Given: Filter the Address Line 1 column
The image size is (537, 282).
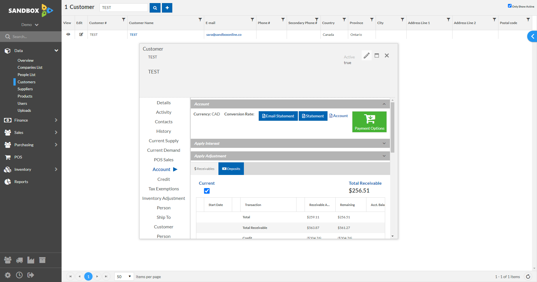Looking at the screenshot, I should tap(448, 20).
